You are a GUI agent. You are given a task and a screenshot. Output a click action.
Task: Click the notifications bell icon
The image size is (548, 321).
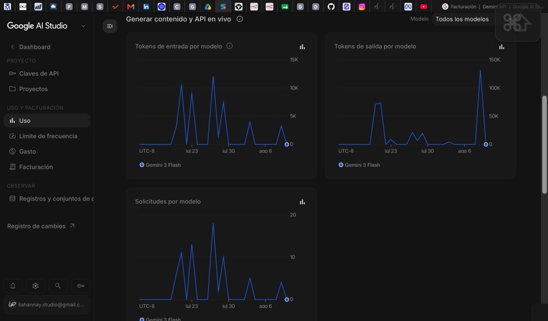(x=13, y=286)
